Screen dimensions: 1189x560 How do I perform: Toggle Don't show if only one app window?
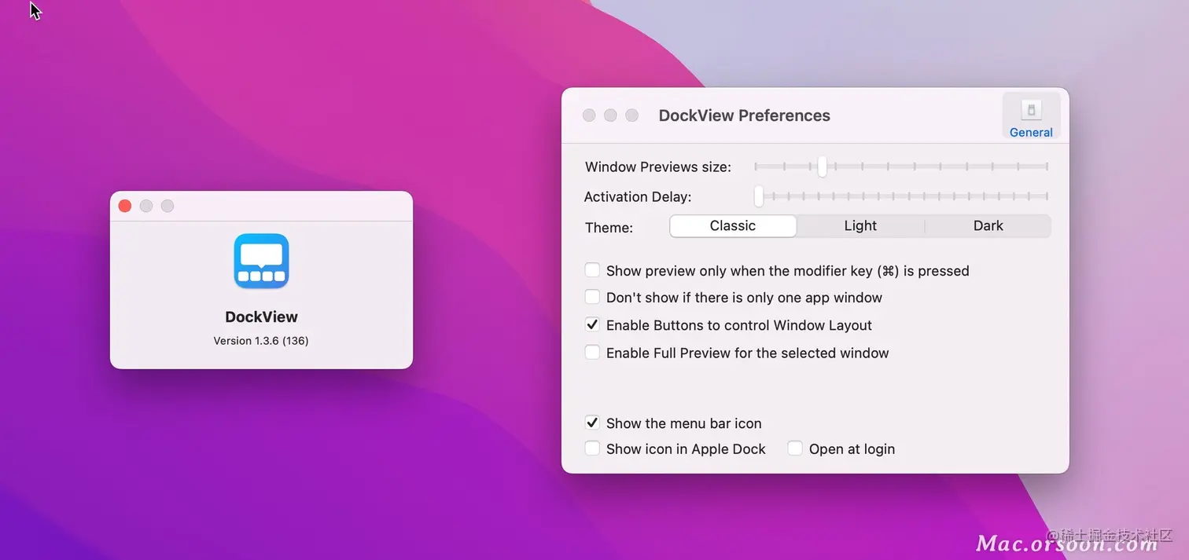click(592, 298)
